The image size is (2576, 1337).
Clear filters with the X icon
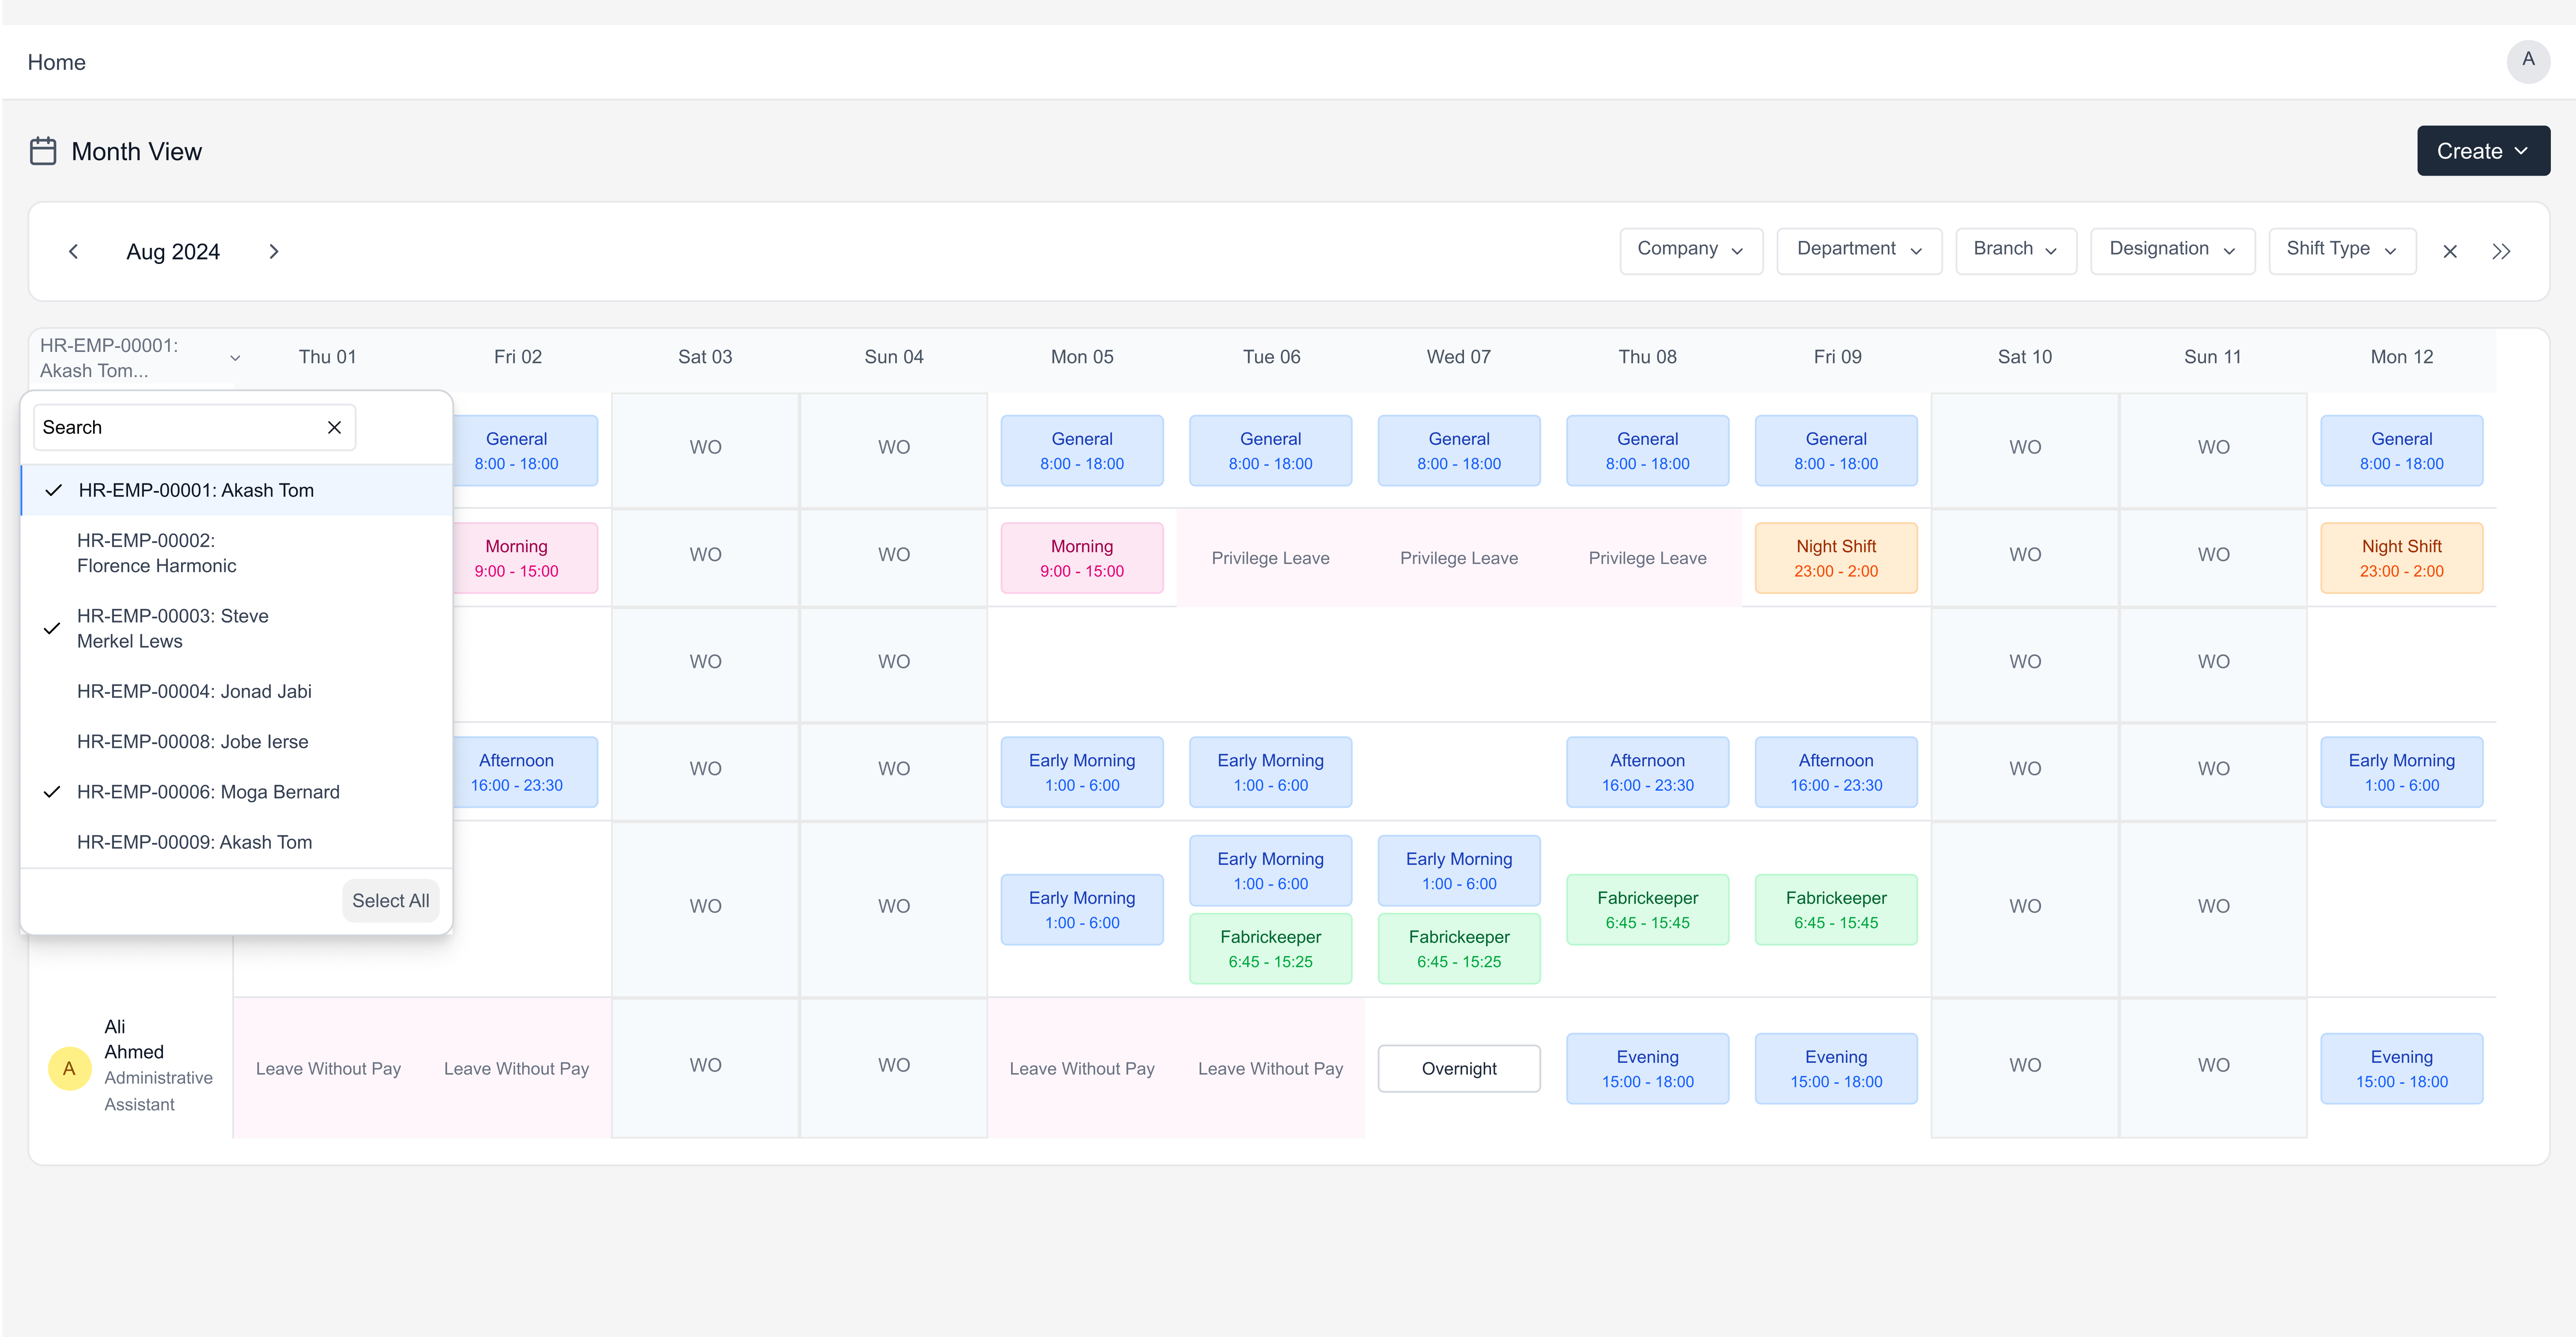tap(2449, 251)
